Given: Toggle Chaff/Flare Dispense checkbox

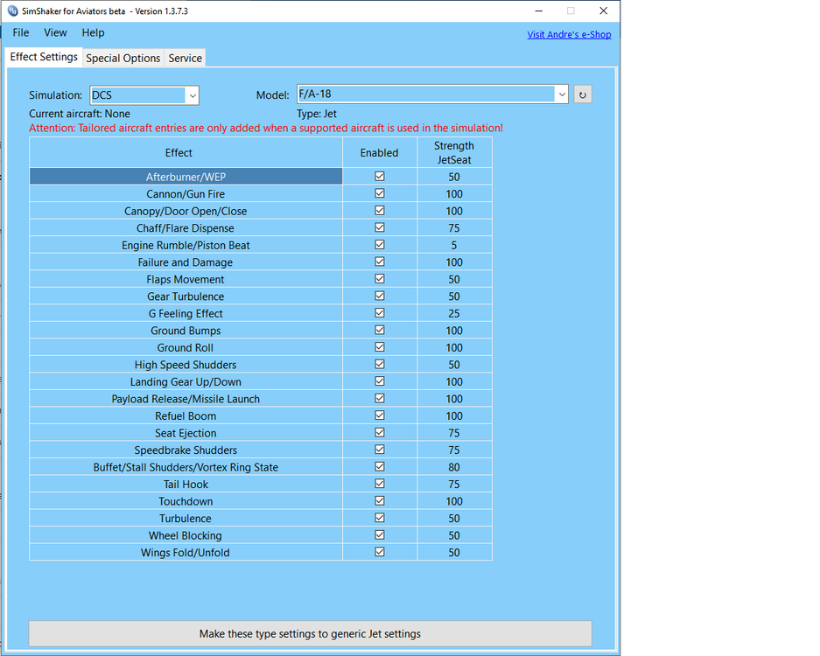Looking at the screenshot, I should click(x=380, y=227).
